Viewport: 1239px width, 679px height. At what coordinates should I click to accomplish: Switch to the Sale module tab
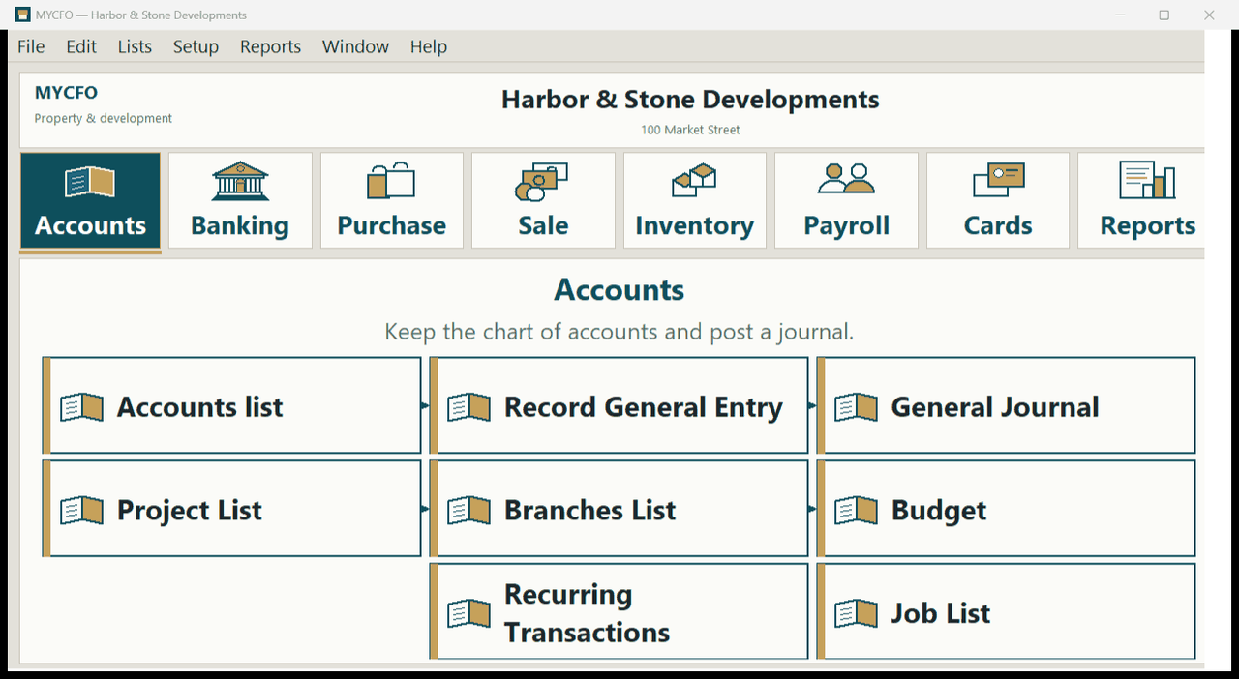[x=543, y=200]
